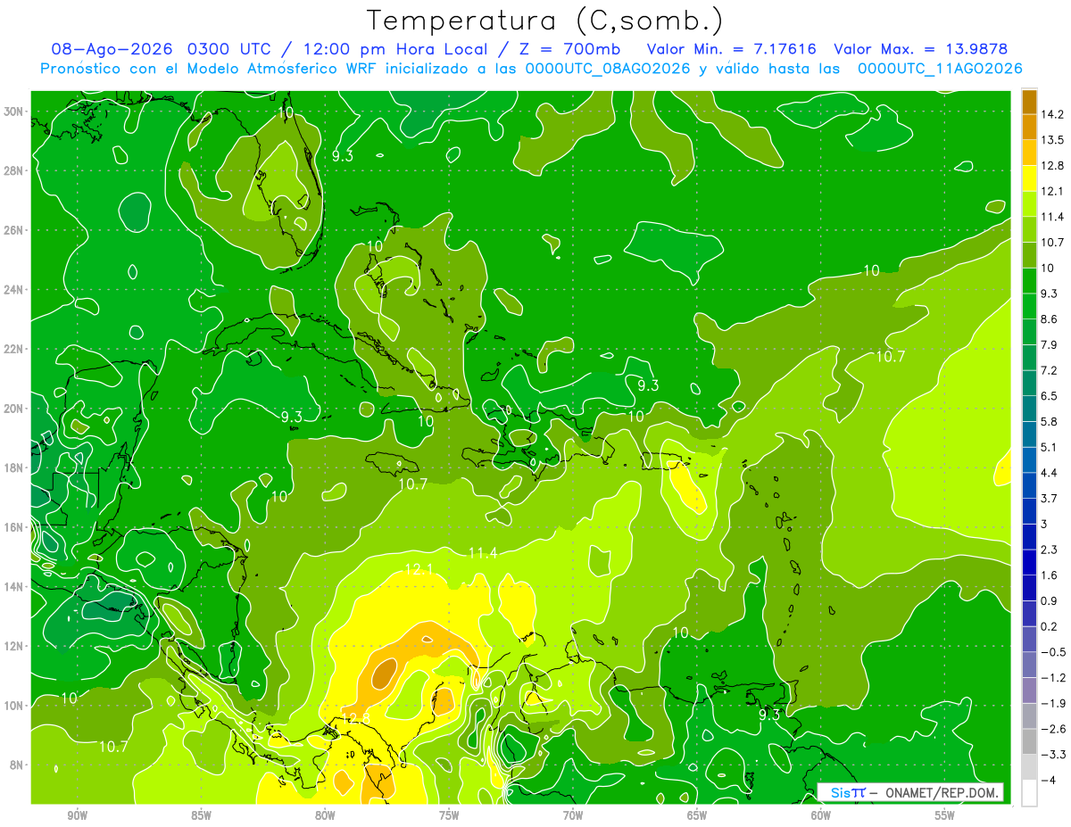Click the init time '0000UTC_08AGO2026'
This screenshot has height=827, width=1071.
pos(608,69)
